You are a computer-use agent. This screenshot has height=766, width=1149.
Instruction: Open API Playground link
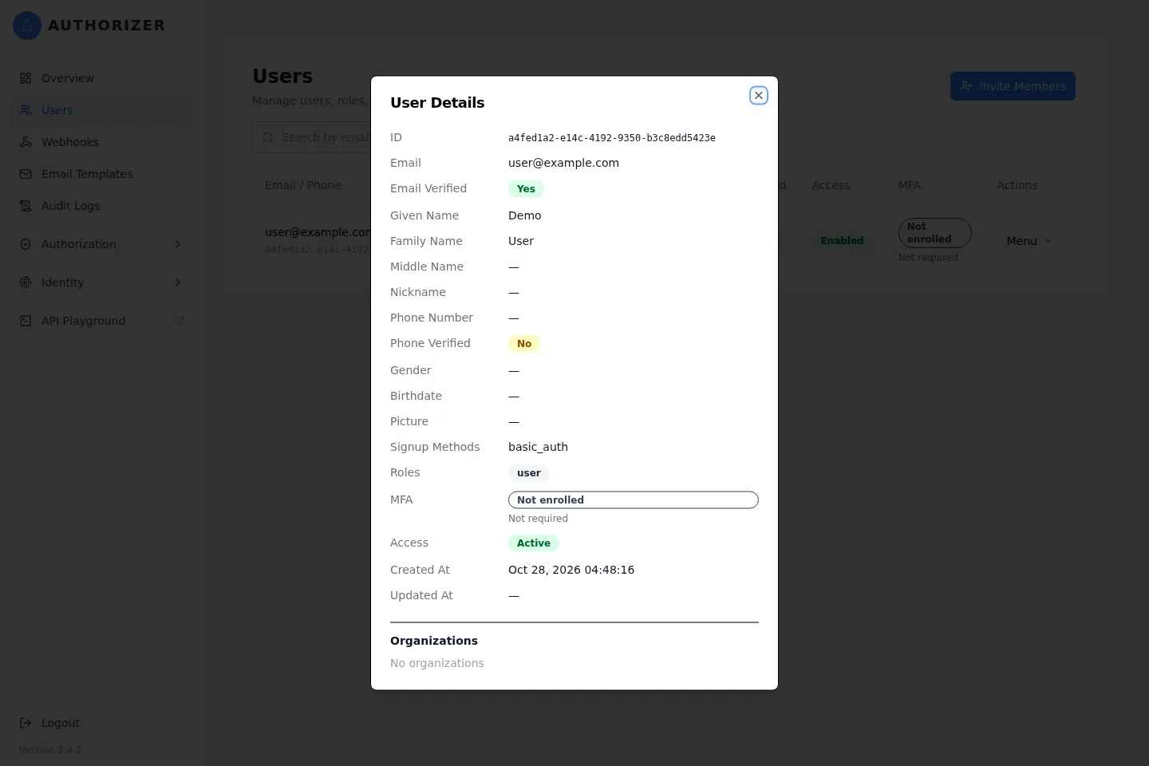coord(102,321)
